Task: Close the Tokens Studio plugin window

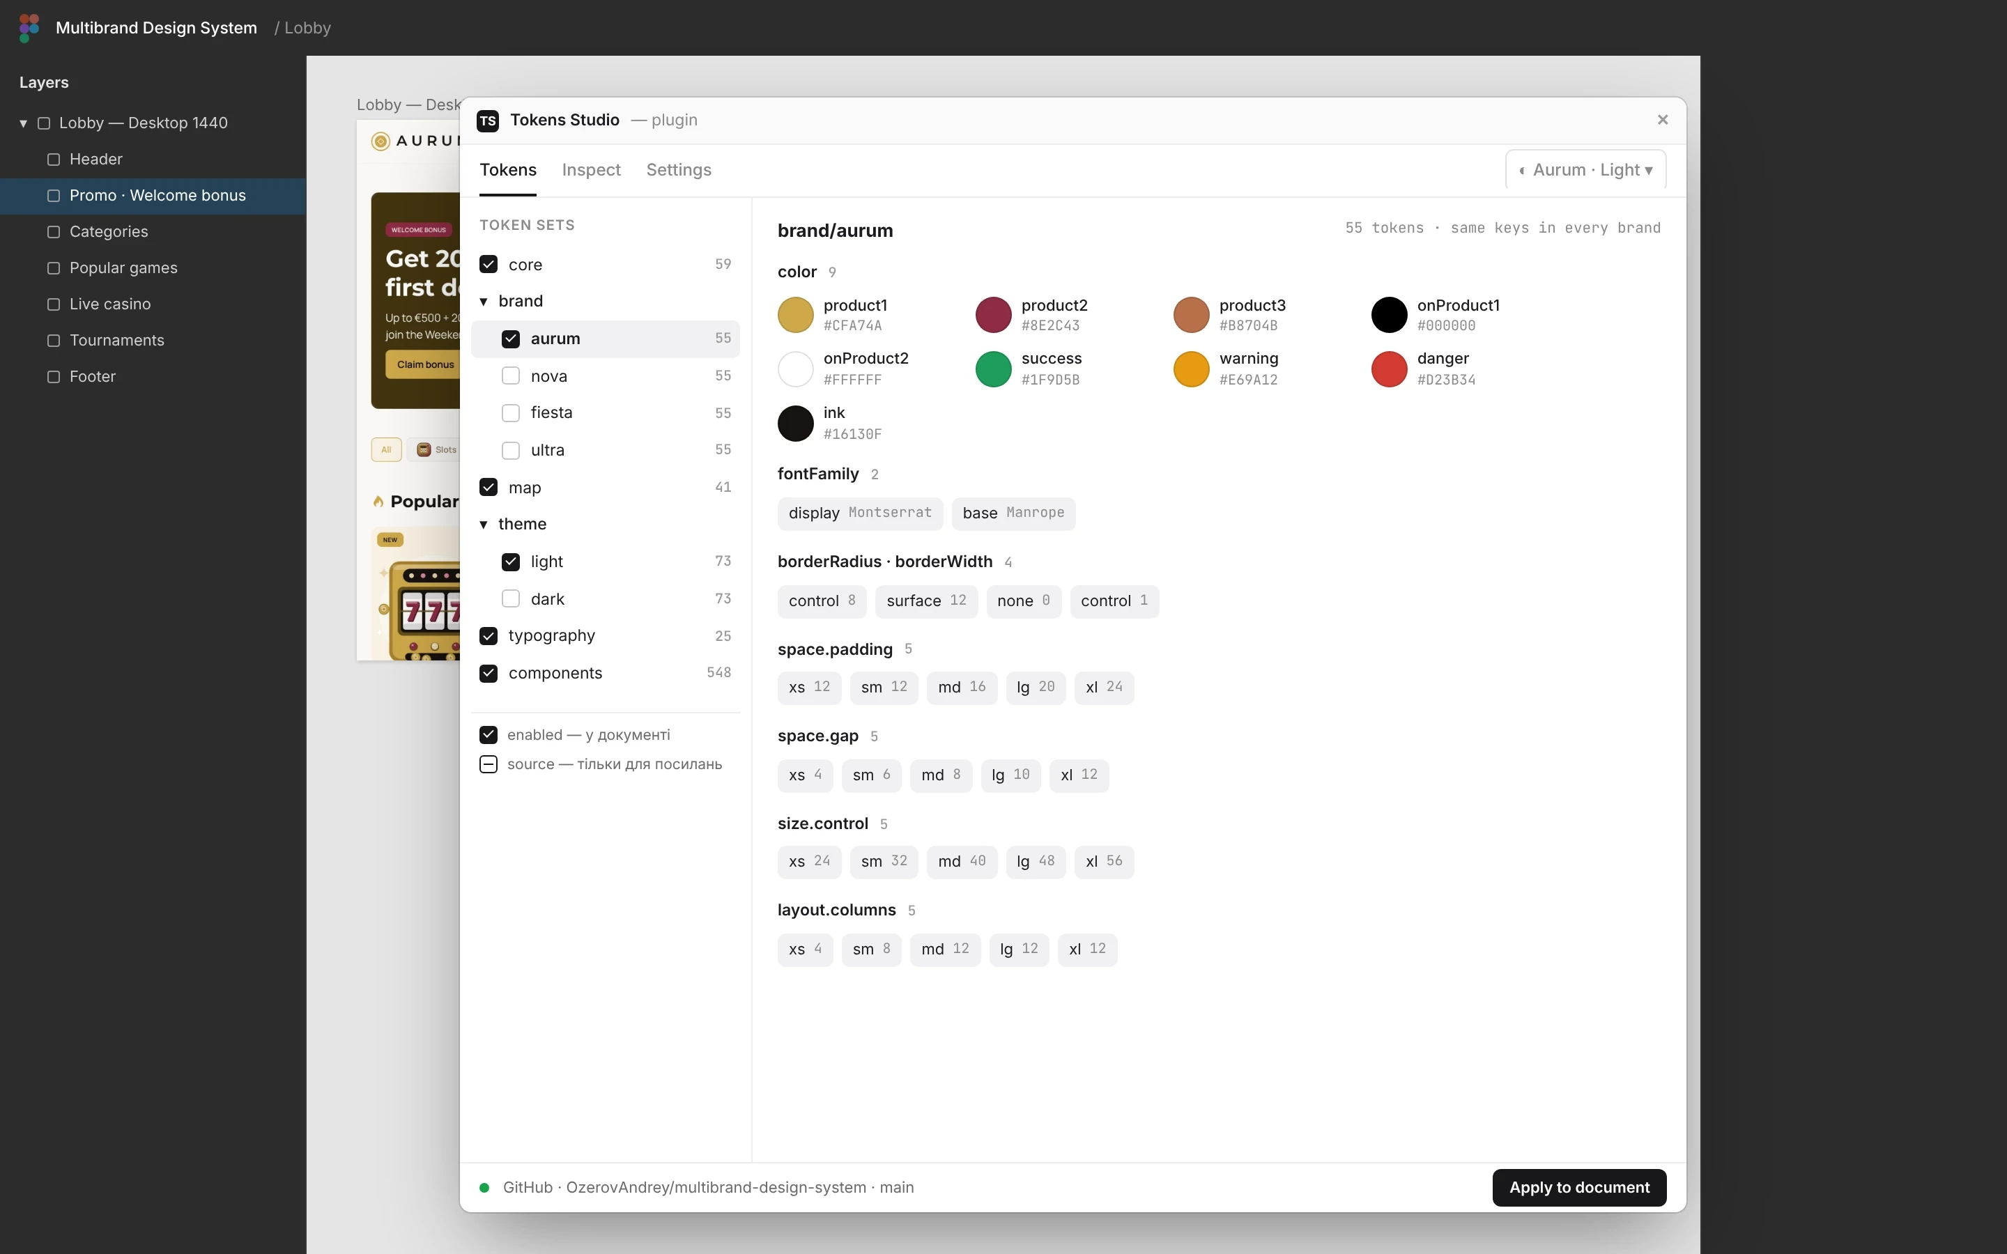Action: pos(1662,121)
